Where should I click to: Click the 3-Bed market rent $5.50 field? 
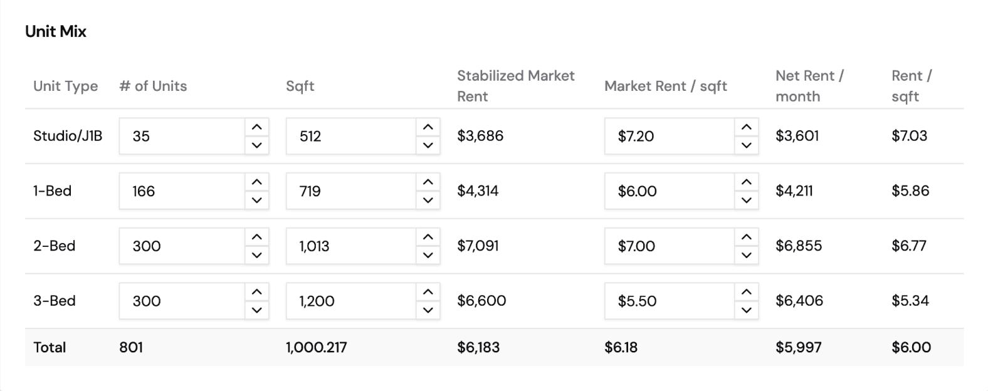pos(669,301)
